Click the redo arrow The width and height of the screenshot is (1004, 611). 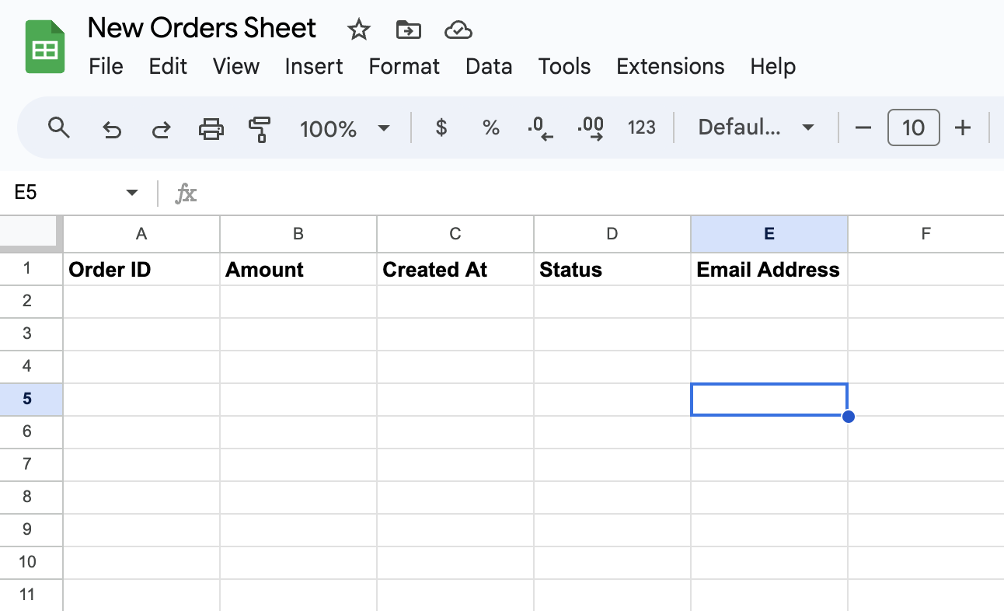tap(161, 128)
